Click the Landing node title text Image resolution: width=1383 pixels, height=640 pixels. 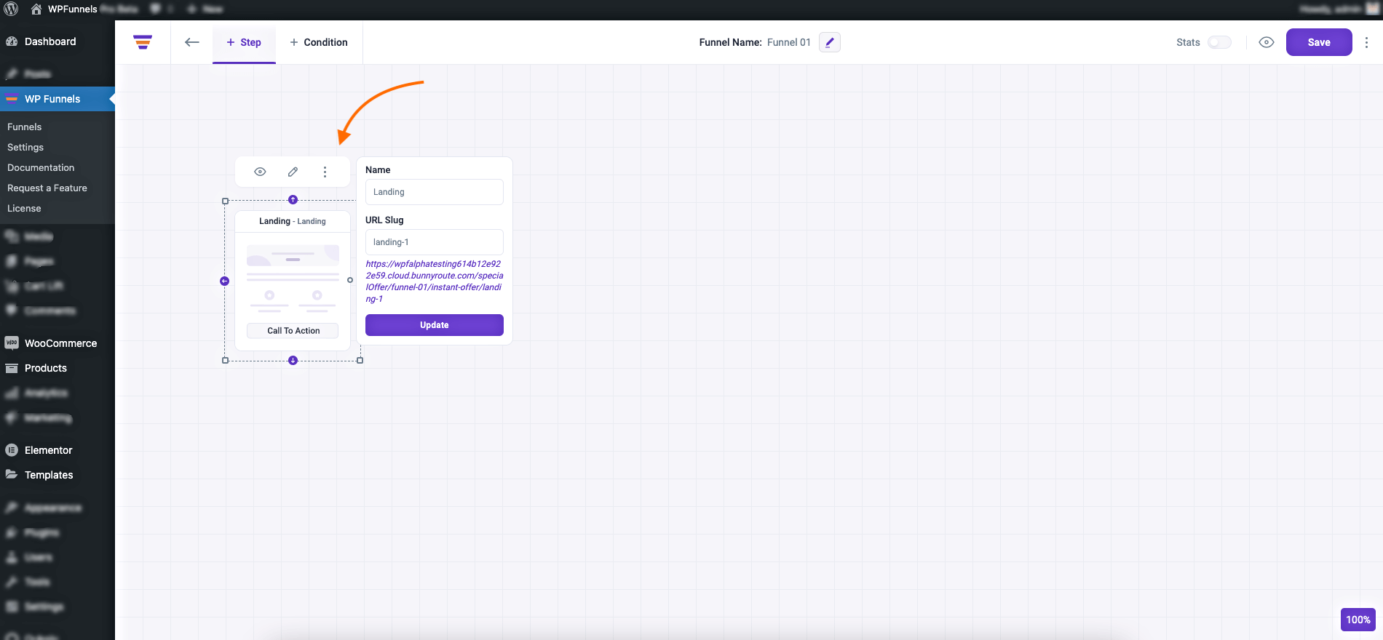[293, 221]
